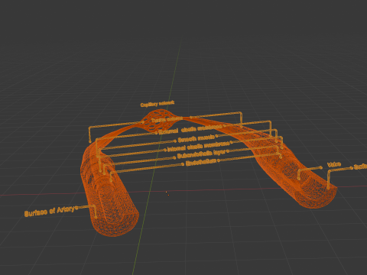Click the "External elastic membrane" label

(190, 129)
